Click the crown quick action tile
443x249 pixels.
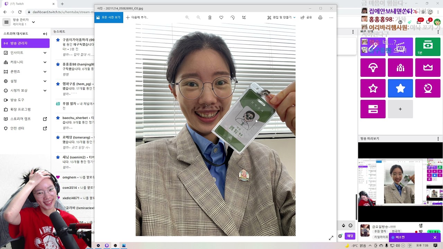point(428,67)
